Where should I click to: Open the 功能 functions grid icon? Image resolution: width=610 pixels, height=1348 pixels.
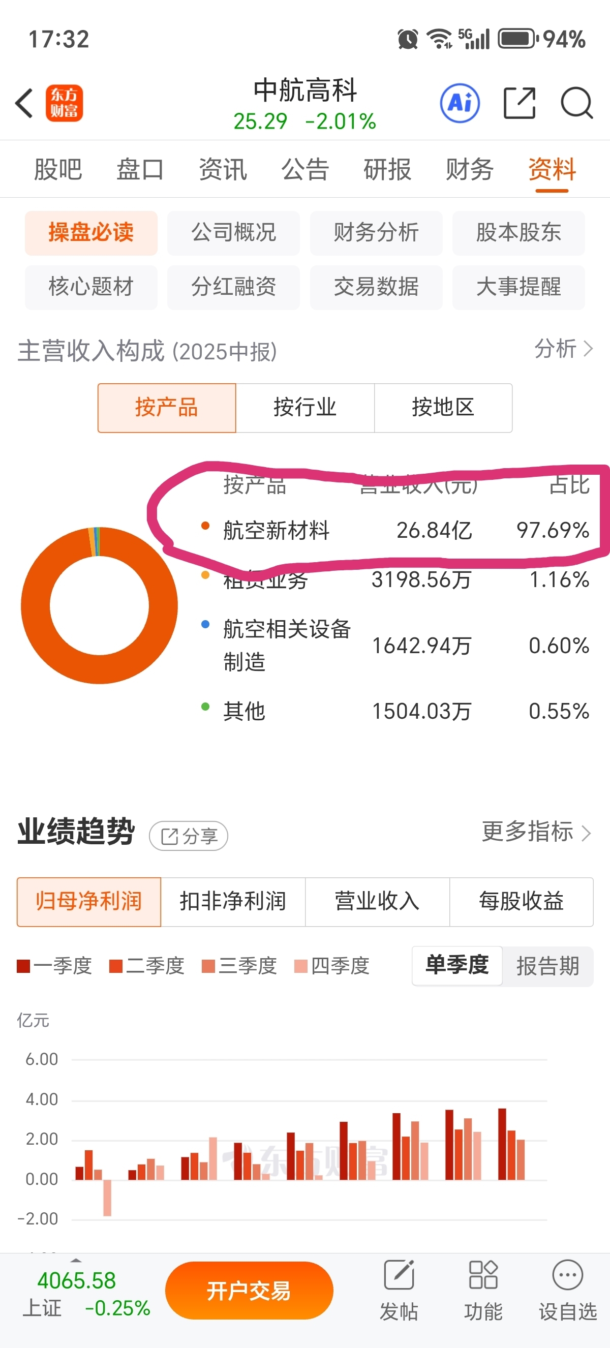point(483,1275)
